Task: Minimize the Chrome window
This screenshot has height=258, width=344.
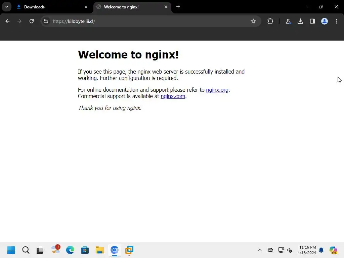Action: coord(305,7)
